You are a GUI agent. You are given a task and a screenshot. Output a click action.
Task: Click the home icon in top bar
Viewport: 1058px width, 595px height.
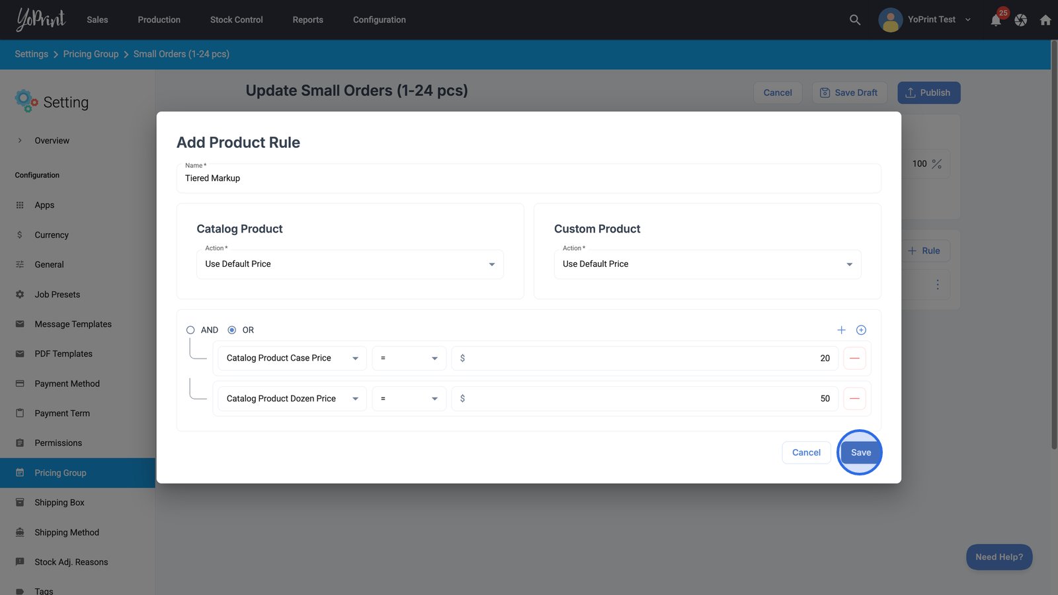pos(1045,20)
